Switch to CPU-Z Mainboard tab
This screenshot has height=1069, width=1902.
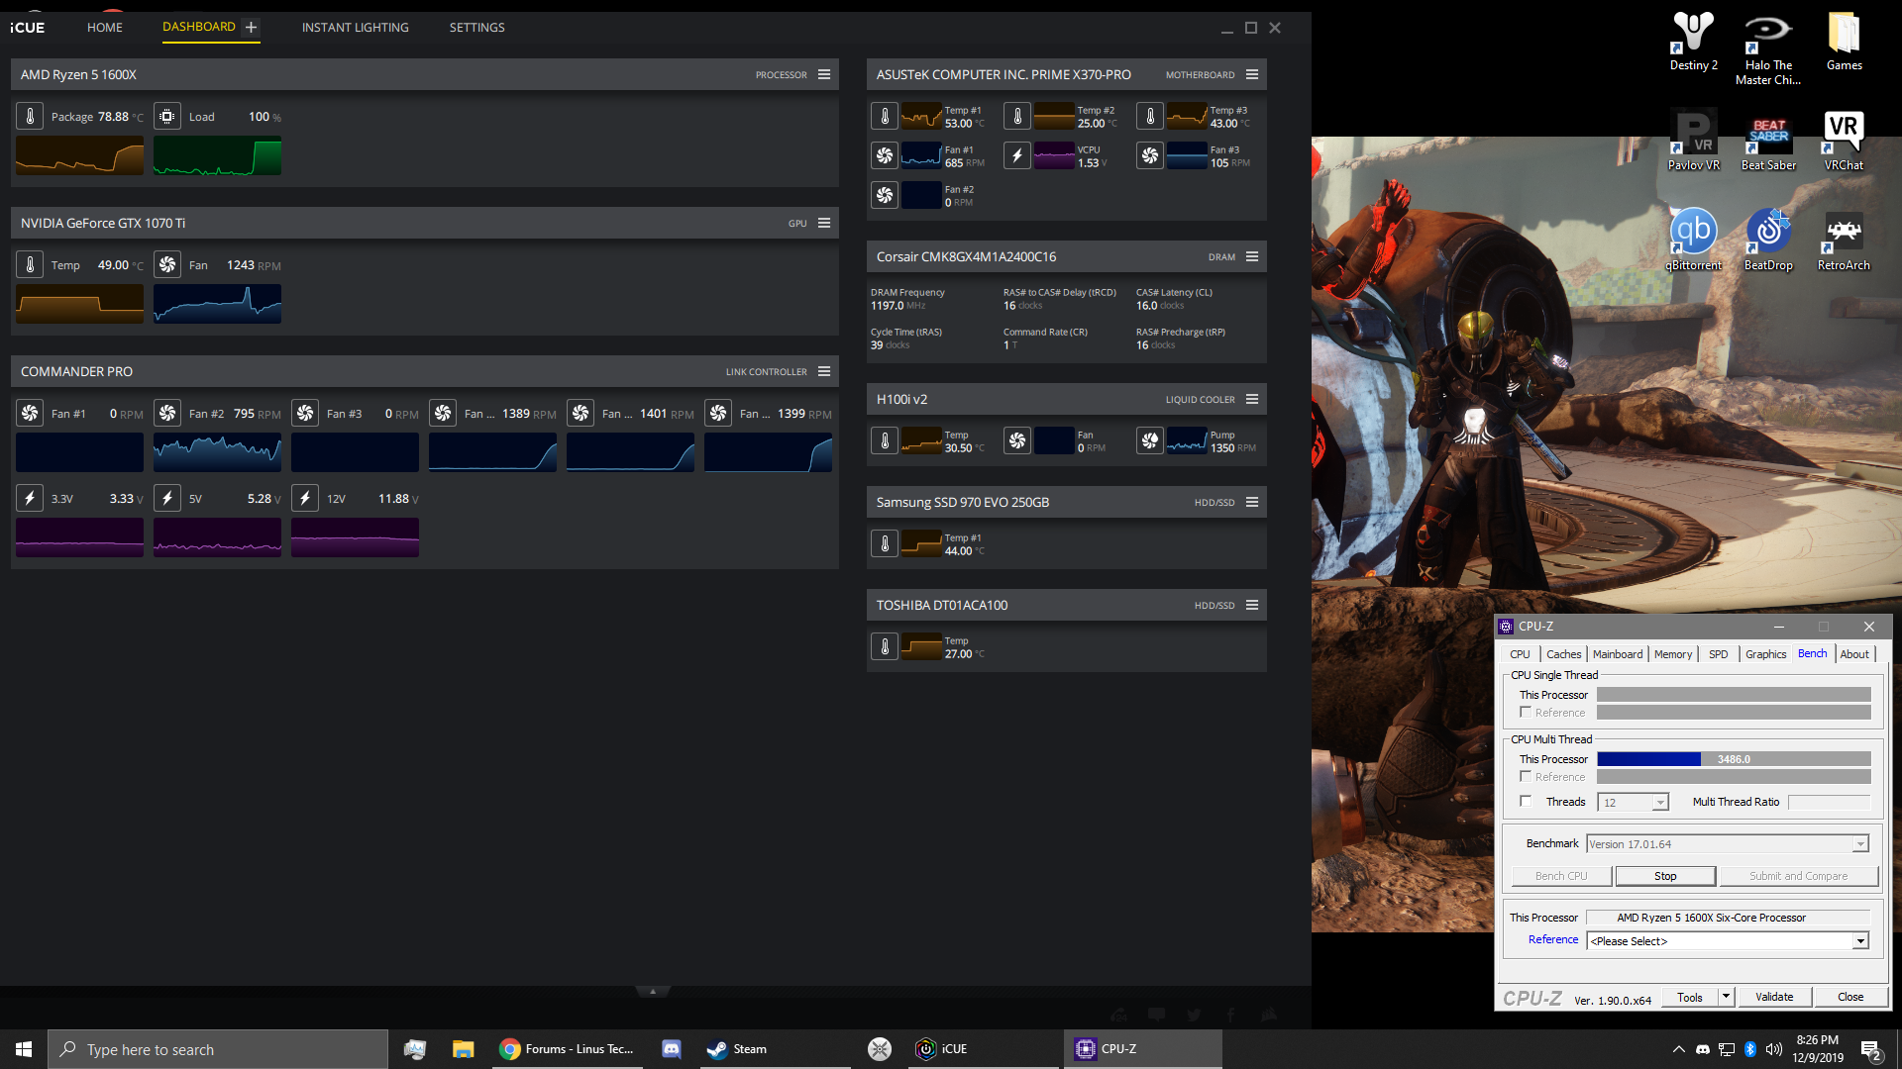pos(1618,654)
